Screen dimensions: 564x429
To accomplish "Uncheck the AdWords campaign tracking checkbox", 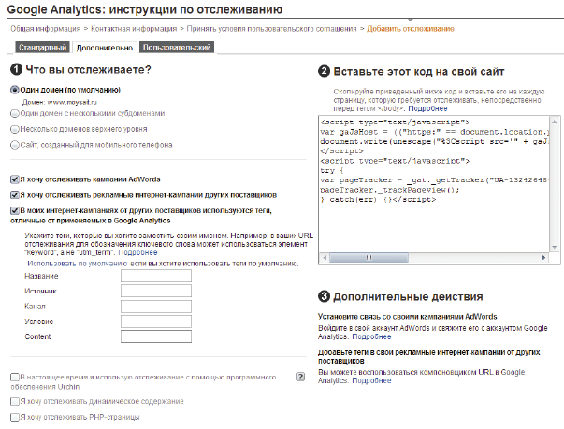I will (14, 179).
